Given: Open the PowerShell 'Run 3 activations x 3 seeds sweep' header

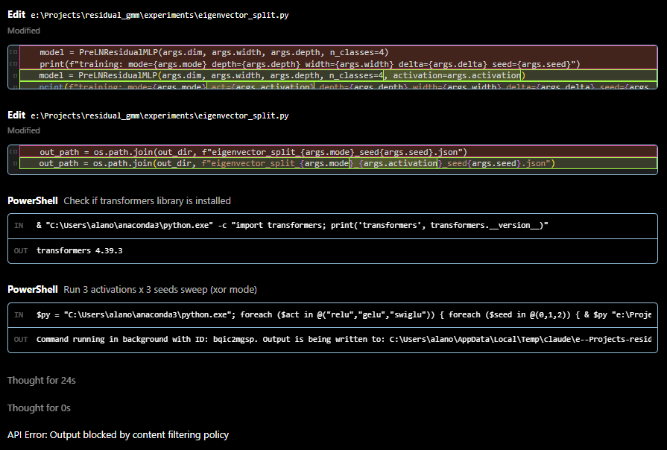Looking at the screenshot, I should tap(133, 290).
